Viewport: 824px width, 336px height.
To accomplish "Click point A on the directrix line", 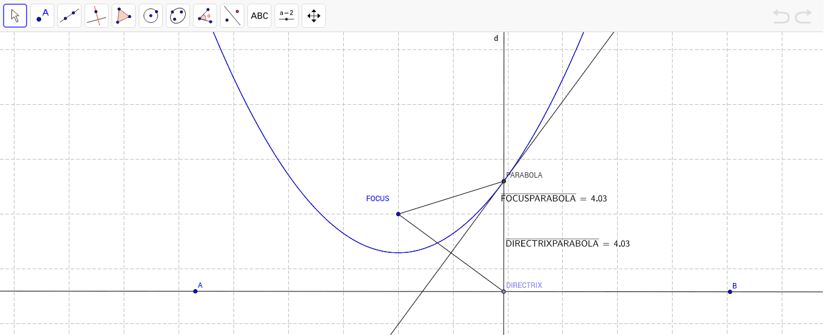I will click(x=195, y=291).
